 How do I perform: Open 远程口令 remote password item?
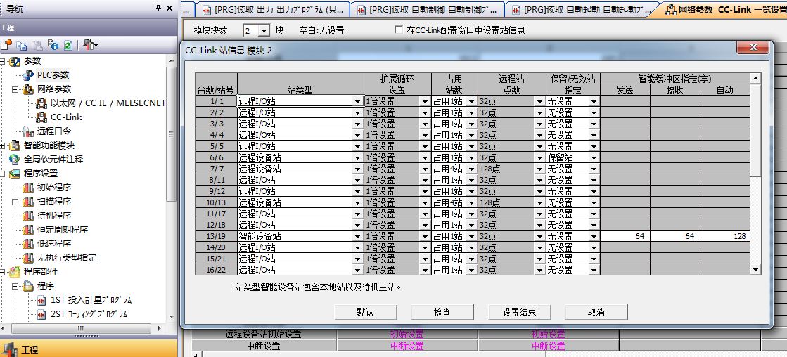tap(53, 131)
